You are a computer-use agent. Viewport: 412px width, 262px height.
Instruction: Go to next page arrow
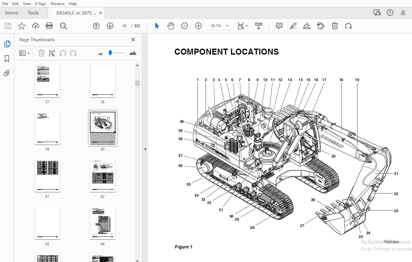point(110,26)
